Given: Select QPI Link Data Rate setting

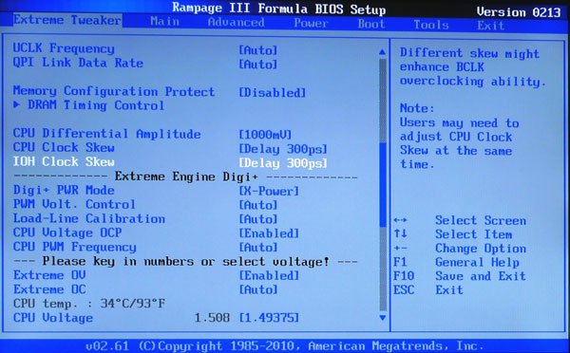Looking at the screenshot, I should click(x=78, y=63).
